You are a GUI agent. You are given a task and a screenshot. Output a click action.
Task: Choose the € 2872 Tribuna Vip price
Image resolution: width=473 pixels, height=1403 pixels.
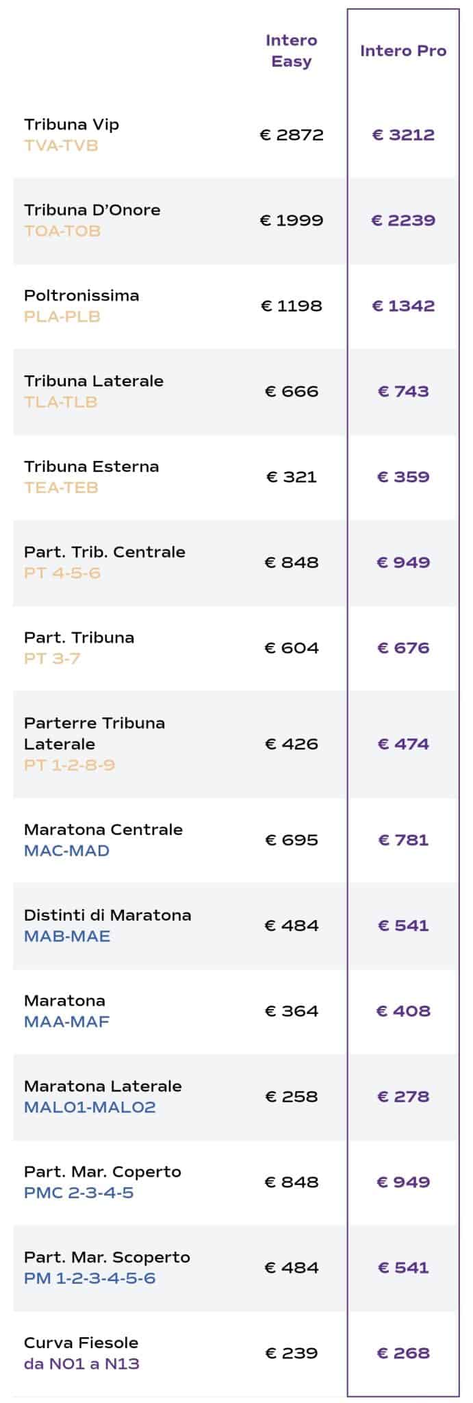point(291,135)
